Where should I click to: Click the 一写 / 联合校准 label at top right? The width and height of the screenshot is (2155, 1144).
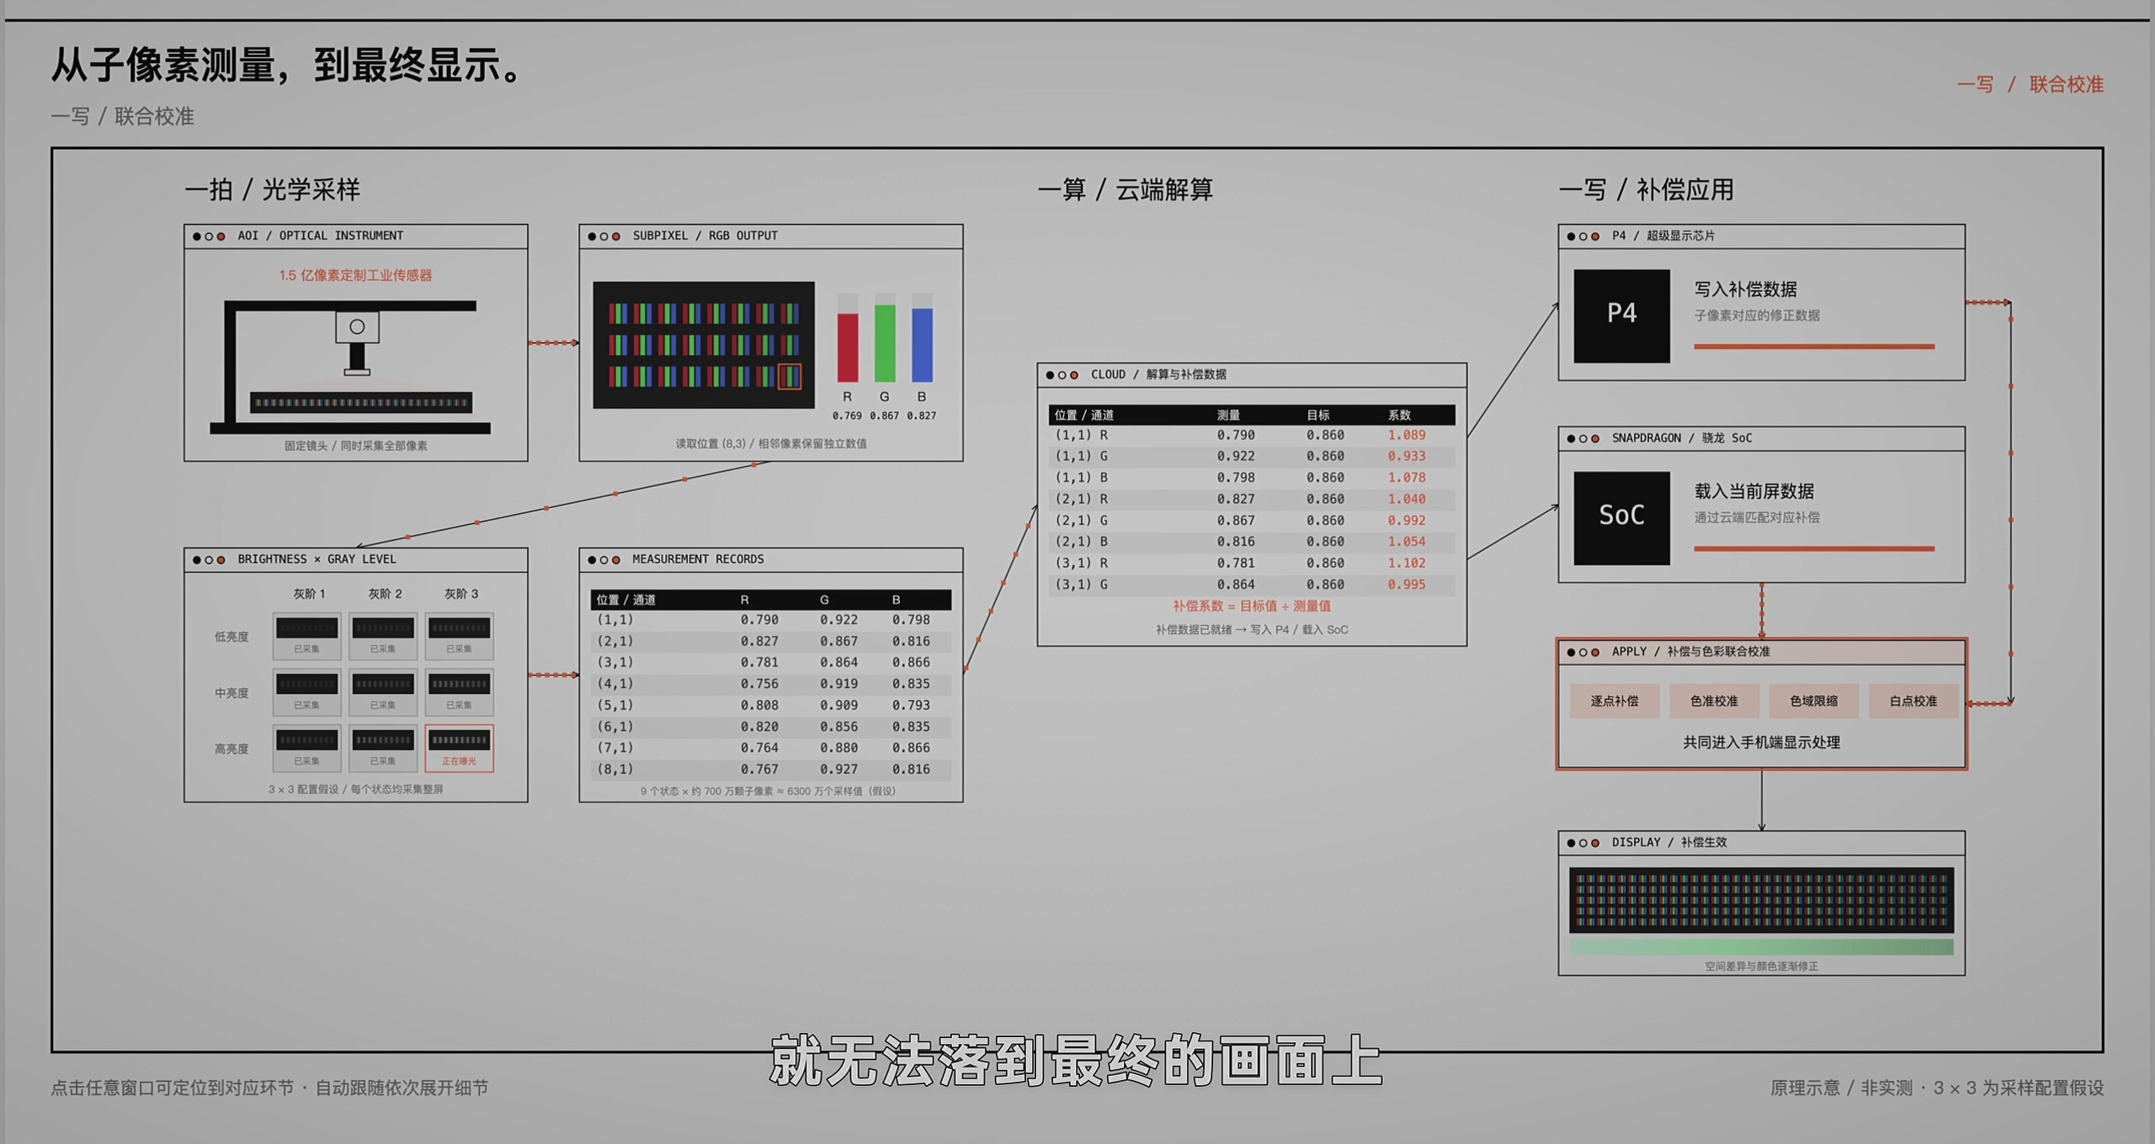pyautogui.click(x=2030, y=84)
